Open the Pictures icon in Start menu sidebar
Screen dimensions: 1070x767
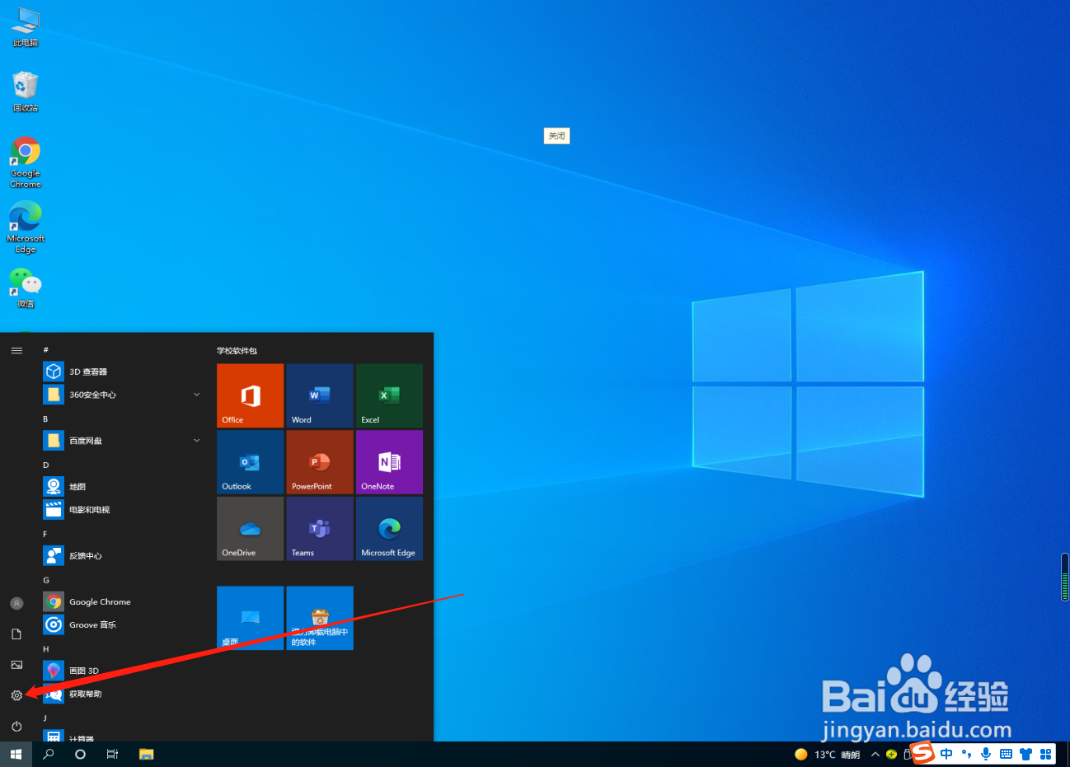point(16,664)
